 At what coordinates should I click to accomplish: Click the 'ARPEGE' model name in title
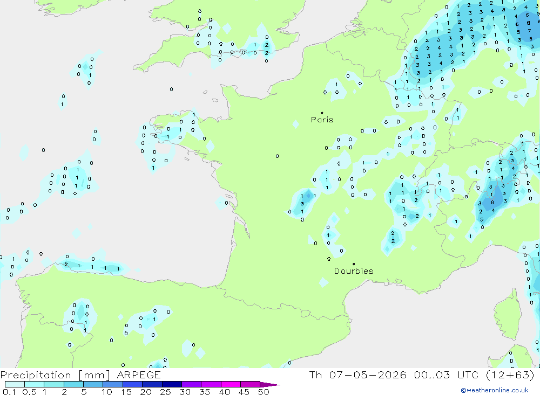138,375
